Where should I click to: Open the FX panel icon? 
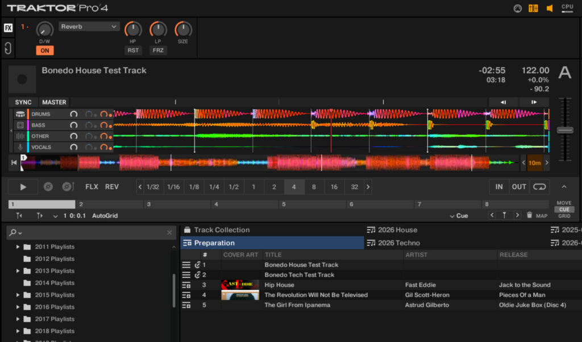click(x=9, y=28)
